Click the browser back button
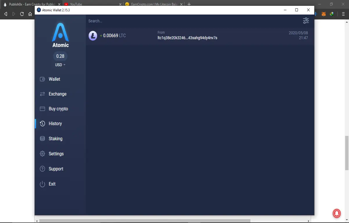 coord(6,14)
